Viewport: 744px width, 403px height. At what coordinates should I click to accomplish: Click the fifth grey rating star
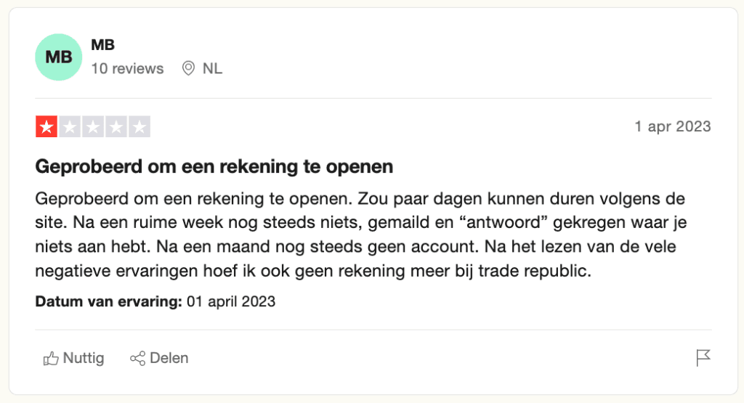139,127
